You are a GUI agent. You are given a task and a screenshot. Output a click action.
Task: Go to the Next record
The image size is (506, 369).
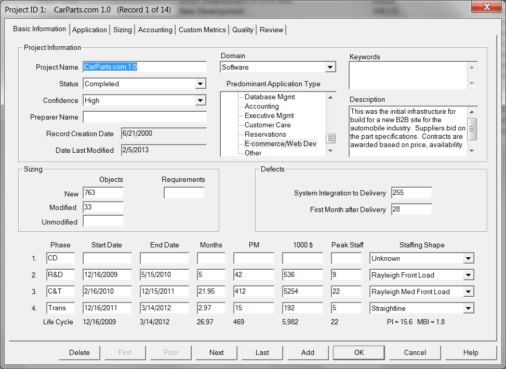tap(217, 352)
